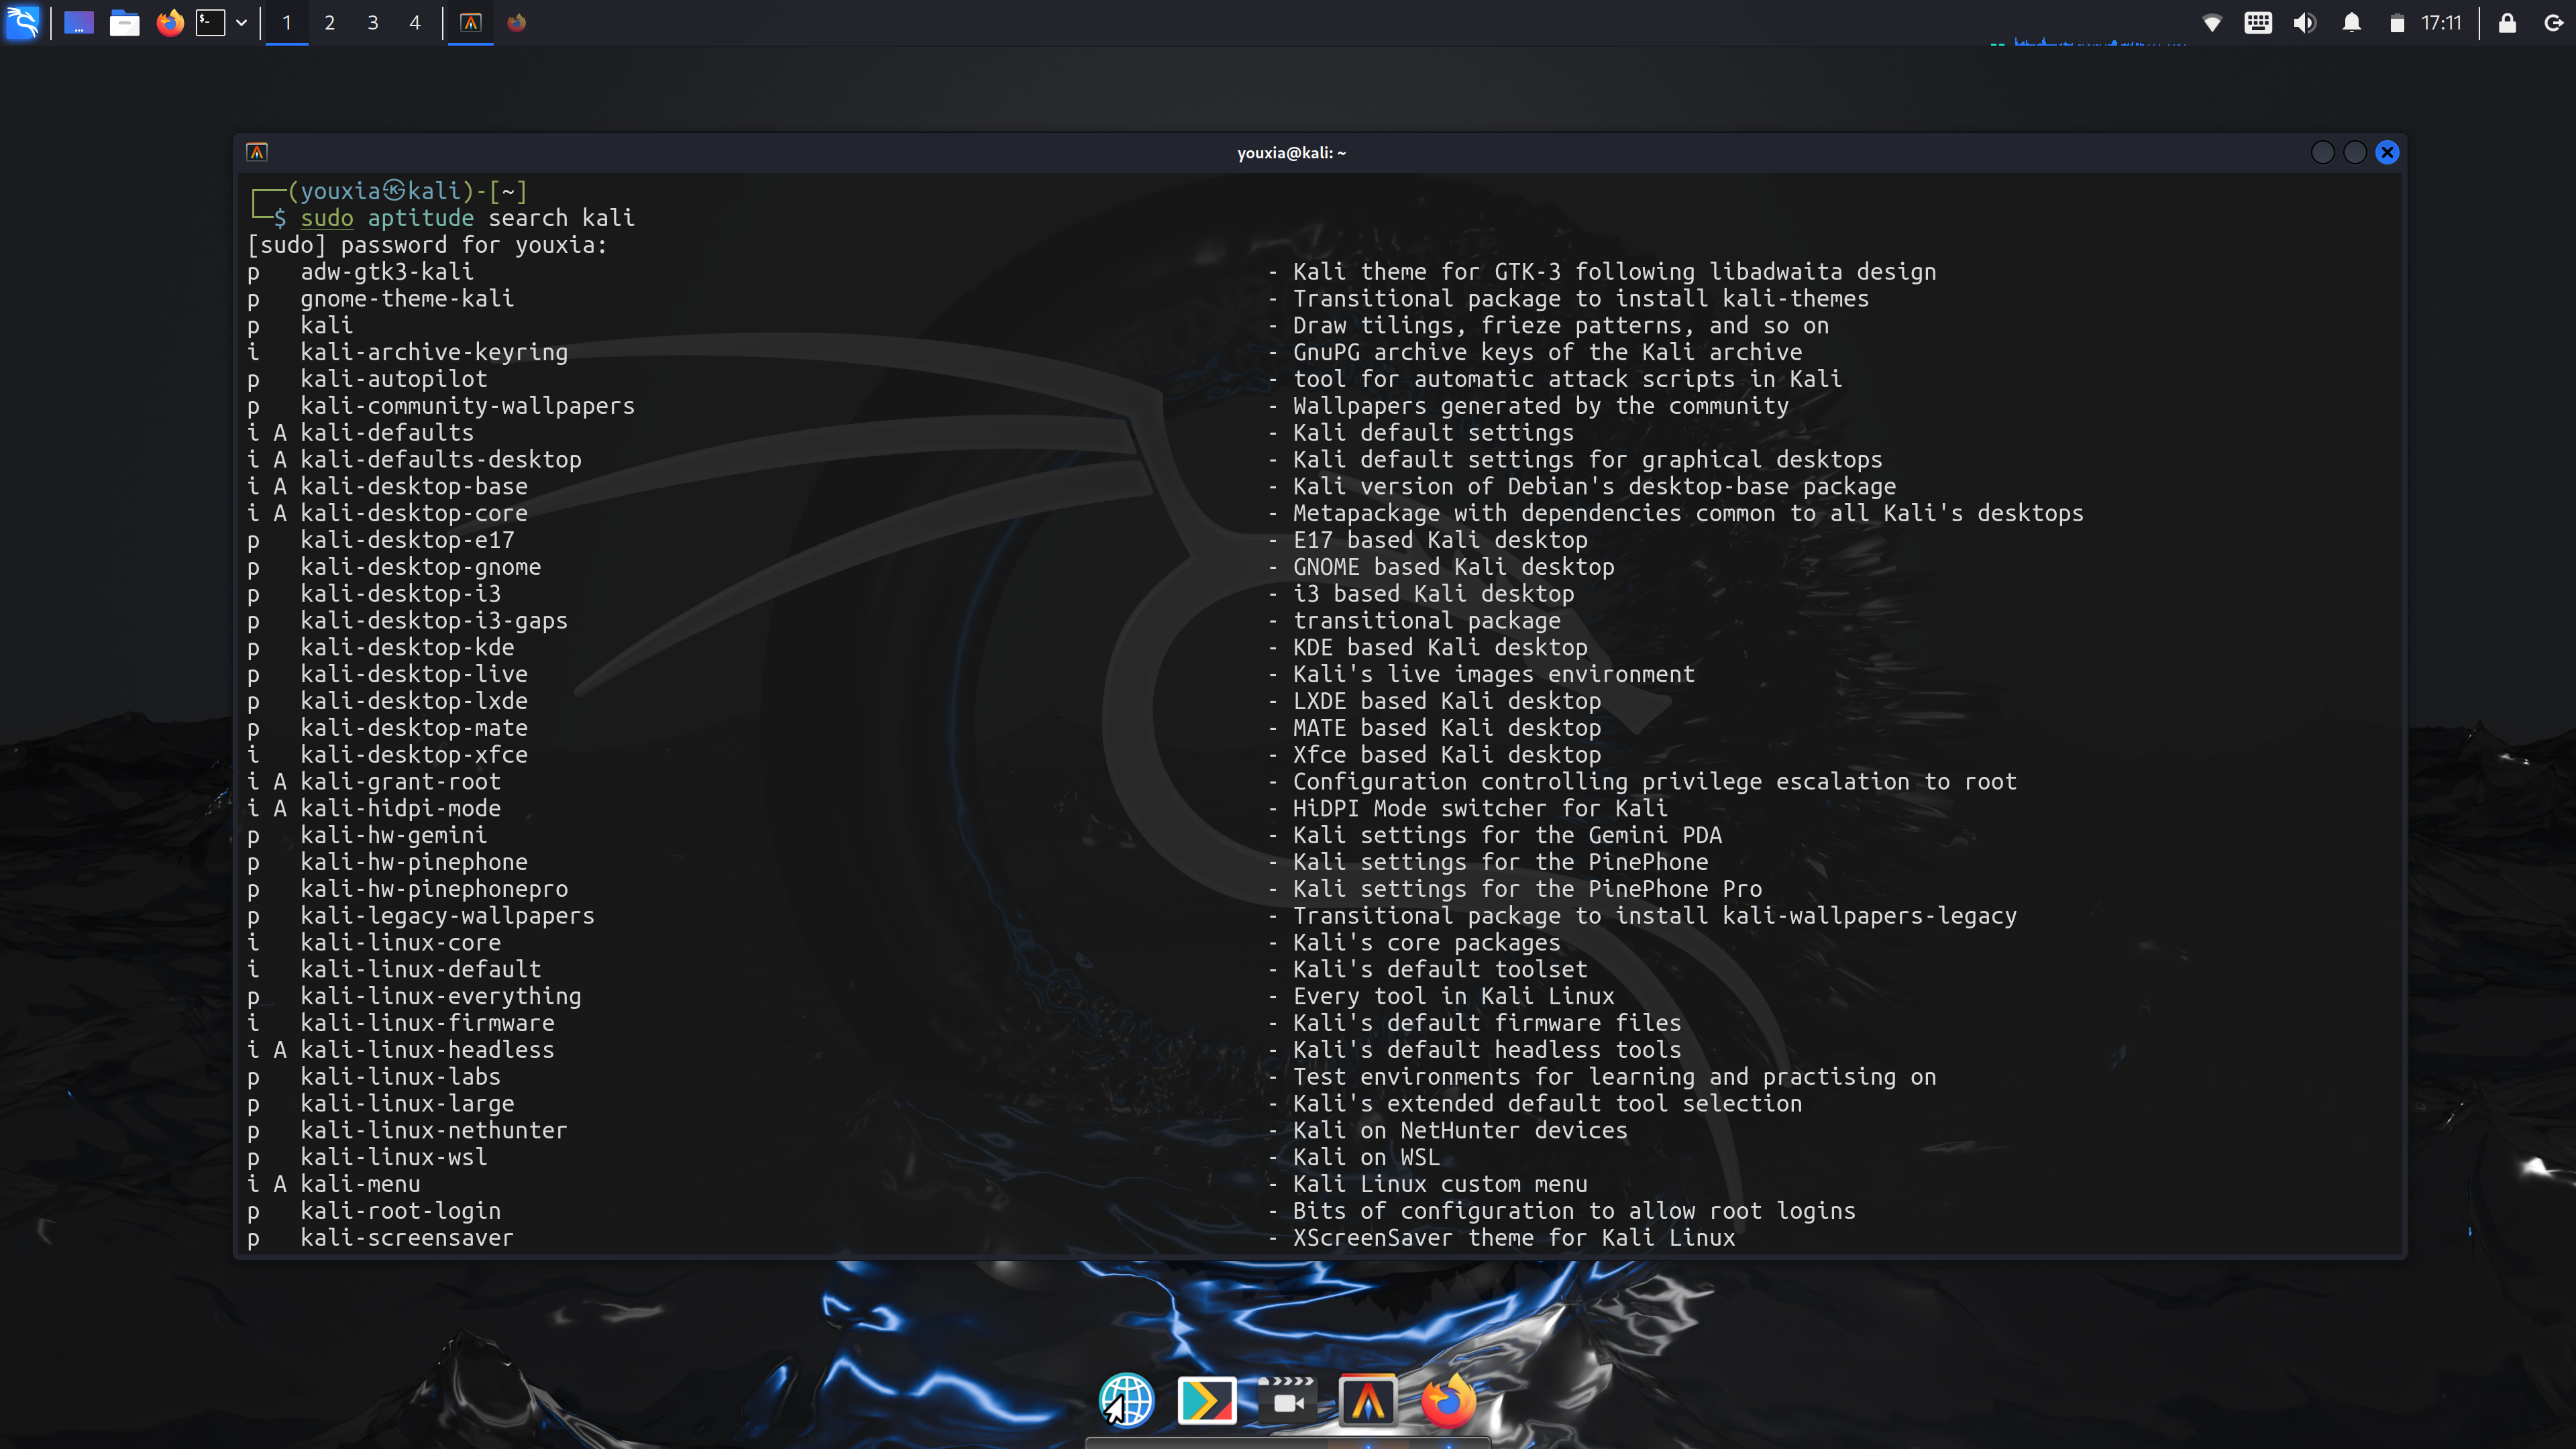Click the 'kali-desktop-i3-gaps' package name
The height and width of the screenshot is (1449, 2576).
coord(434,621)
